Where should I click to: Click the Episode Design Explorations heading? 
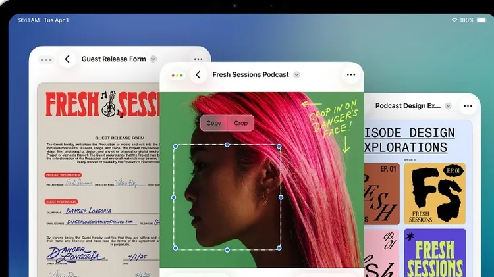pos(409,140)
